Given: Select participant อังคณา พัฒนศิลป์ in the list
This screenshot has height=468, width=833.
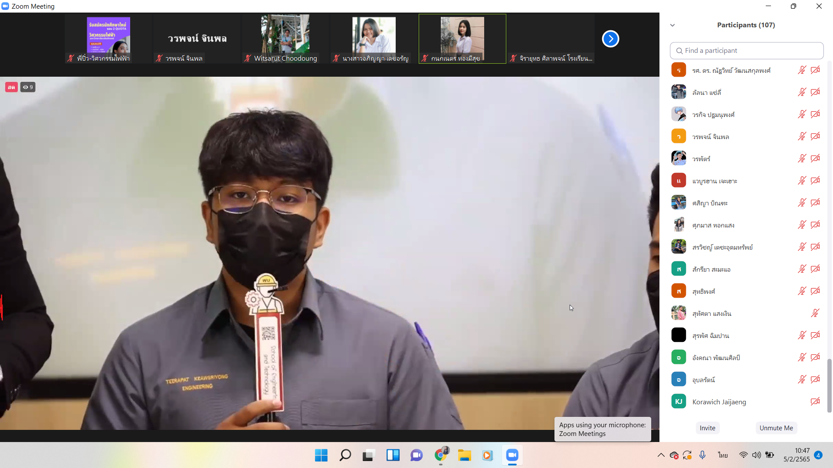Looking at the screenshot, I should click(x=716, y=357).
